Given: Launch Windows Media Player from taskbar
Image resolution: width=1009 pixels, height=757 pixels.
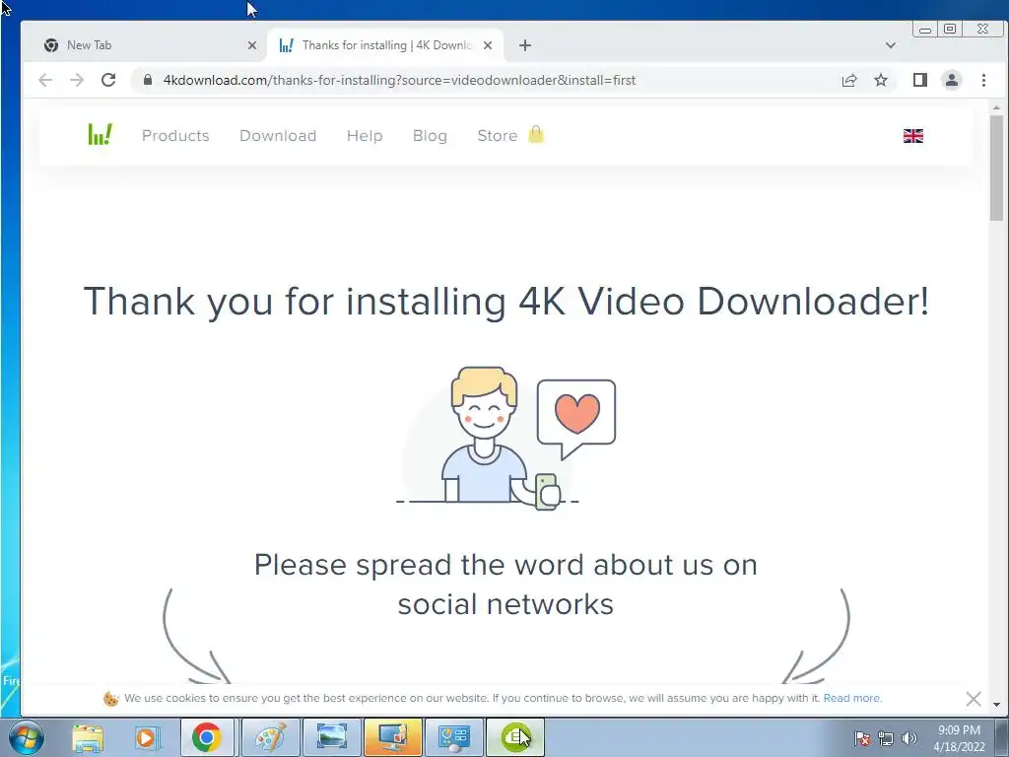Looking at the screenshot, I should point(146,737).
